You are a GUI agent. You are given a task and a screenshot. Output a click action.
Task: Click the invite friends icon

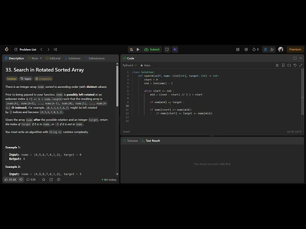272,50
